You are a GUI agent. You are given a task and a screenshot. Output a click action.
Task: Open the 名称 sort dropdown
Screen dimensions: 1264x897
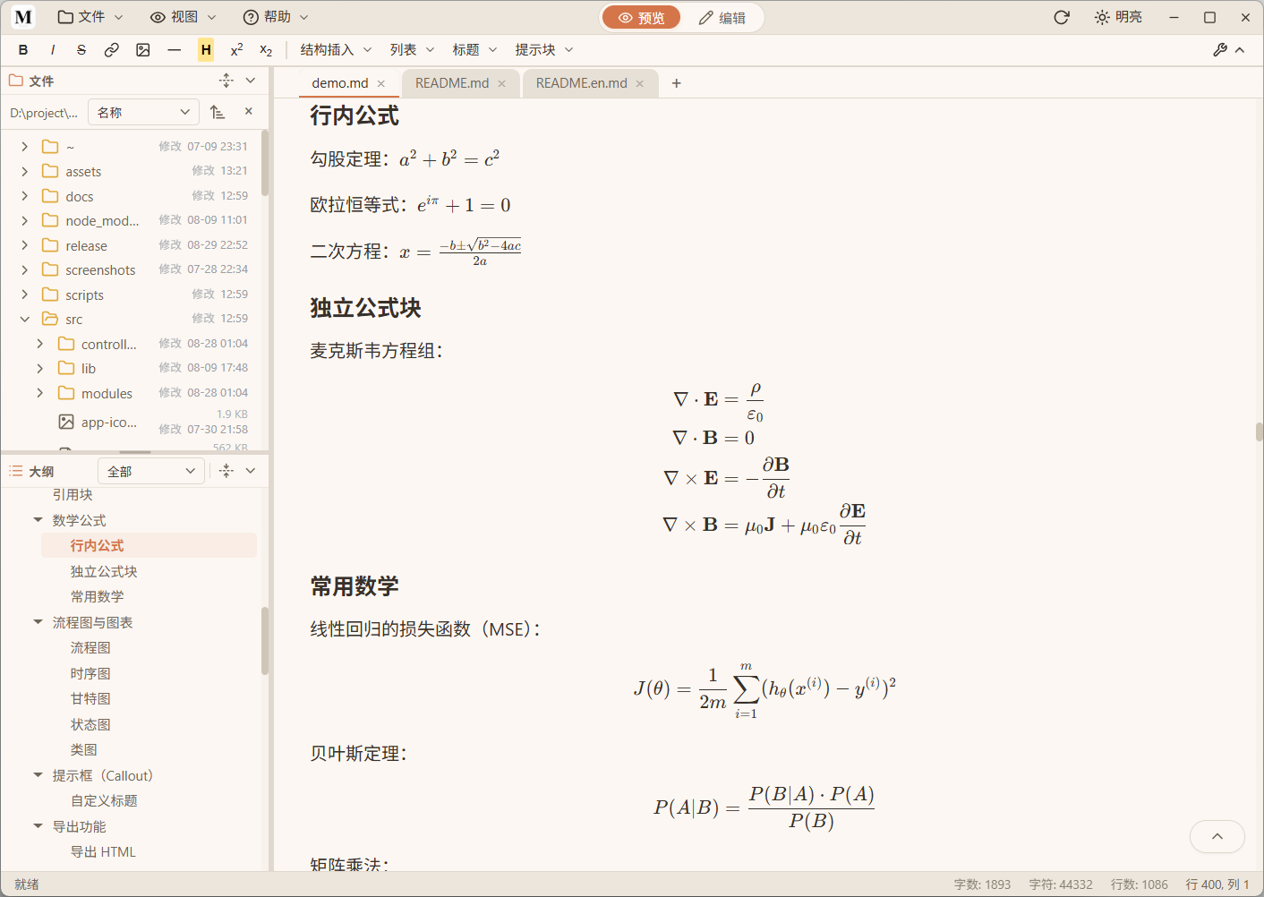tap(143, 112)
